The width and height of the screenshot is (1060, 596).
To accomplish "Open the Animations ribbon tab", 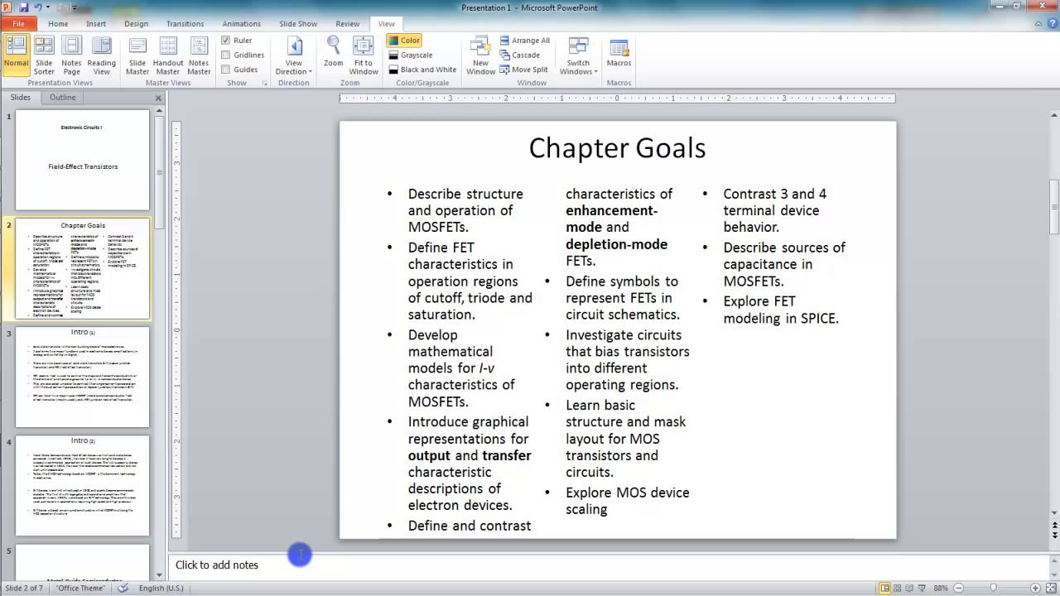I will (241, 24).
